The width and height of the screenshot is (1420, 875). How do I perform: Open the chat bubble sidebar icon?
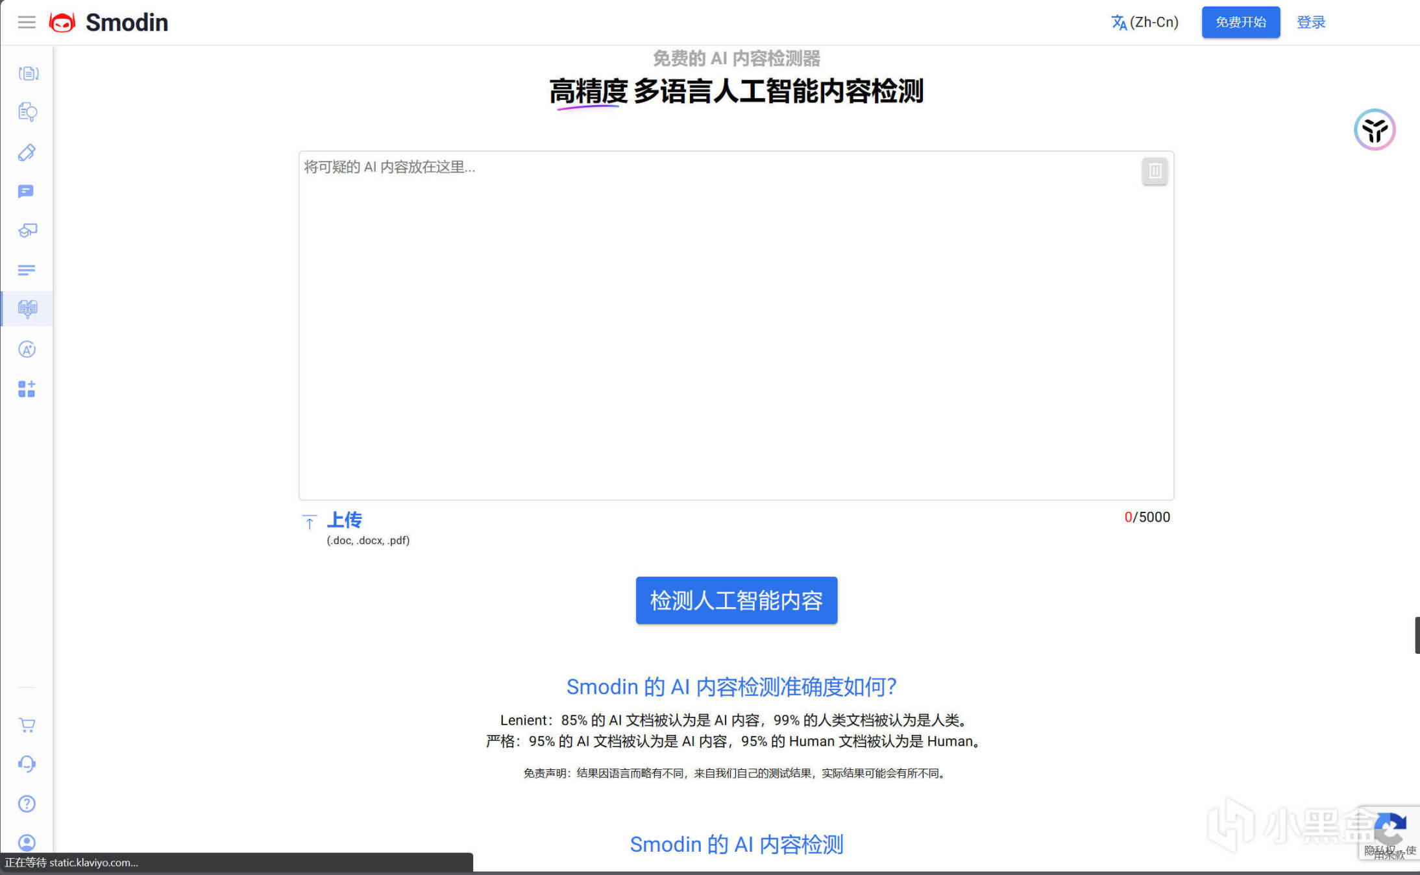[x=26, y=191]
